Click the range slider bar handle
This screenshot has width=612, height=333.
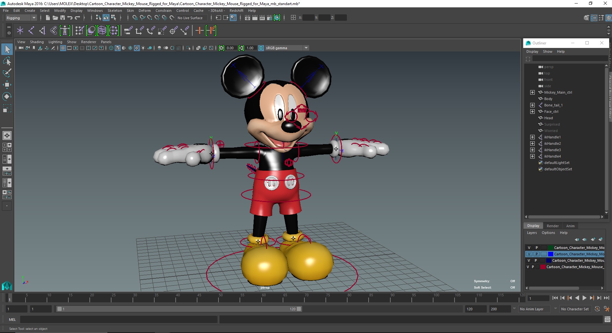coord(179,309)
